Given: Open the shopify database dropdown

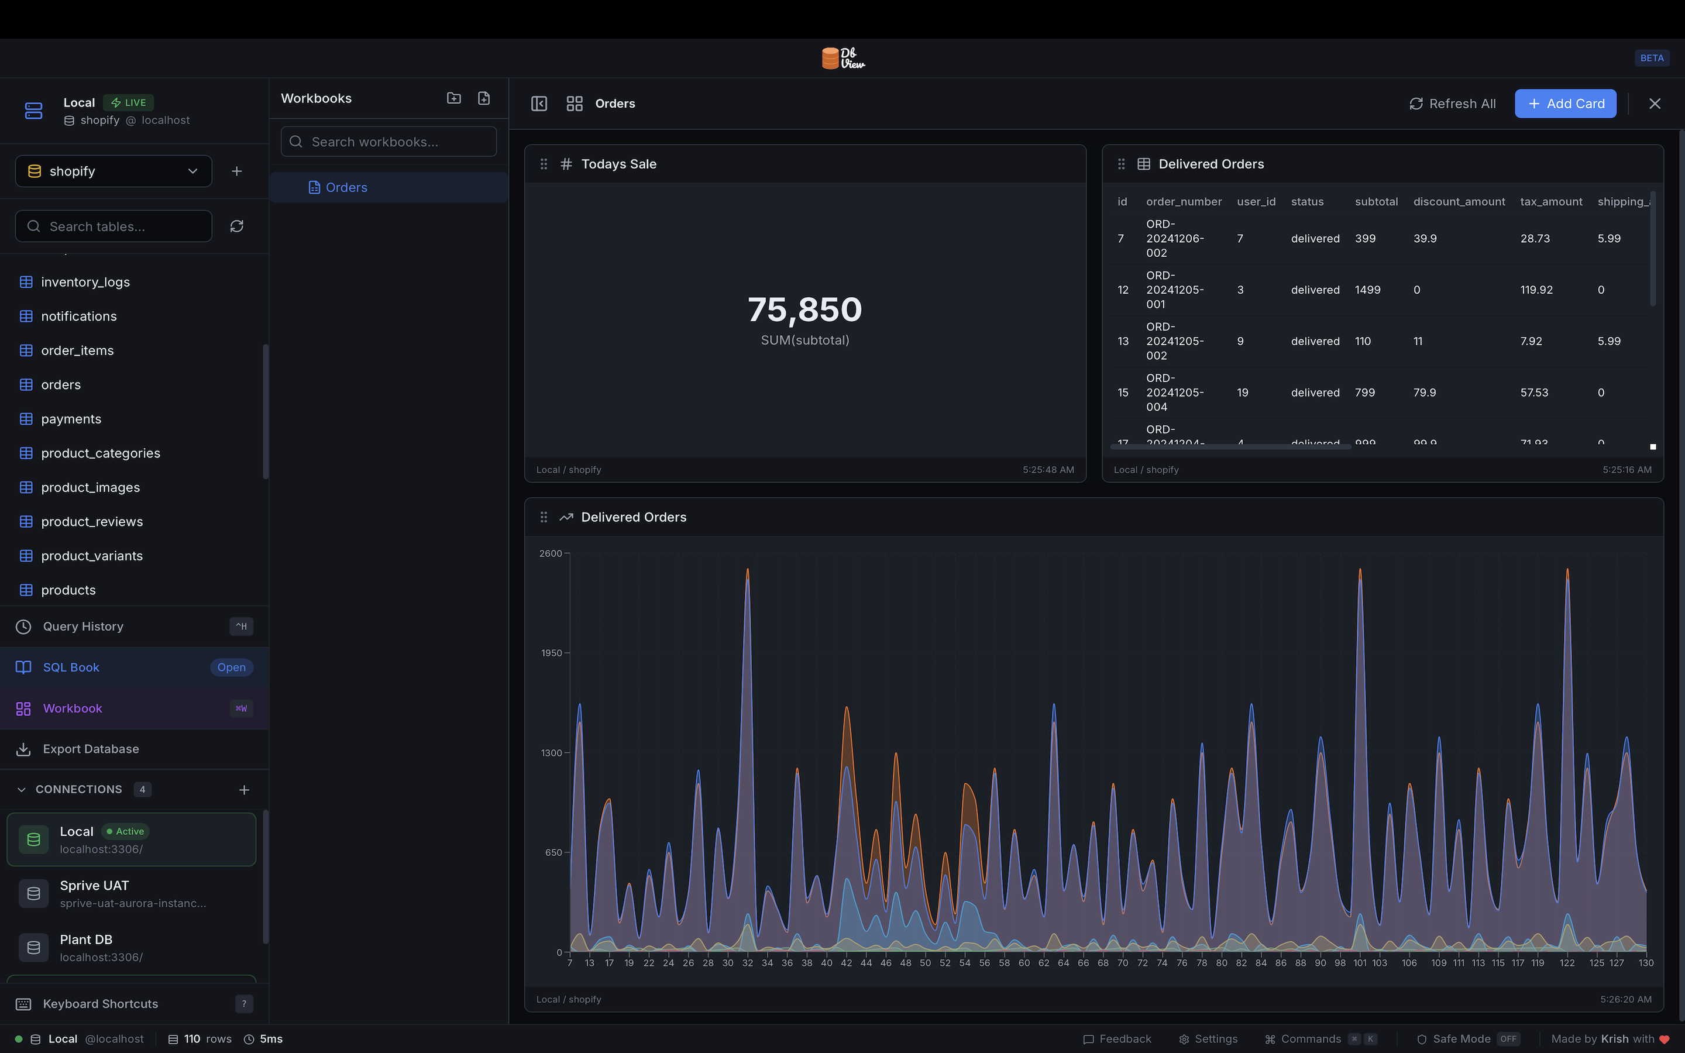Looking at the screenshot, I should pos(114,171).
